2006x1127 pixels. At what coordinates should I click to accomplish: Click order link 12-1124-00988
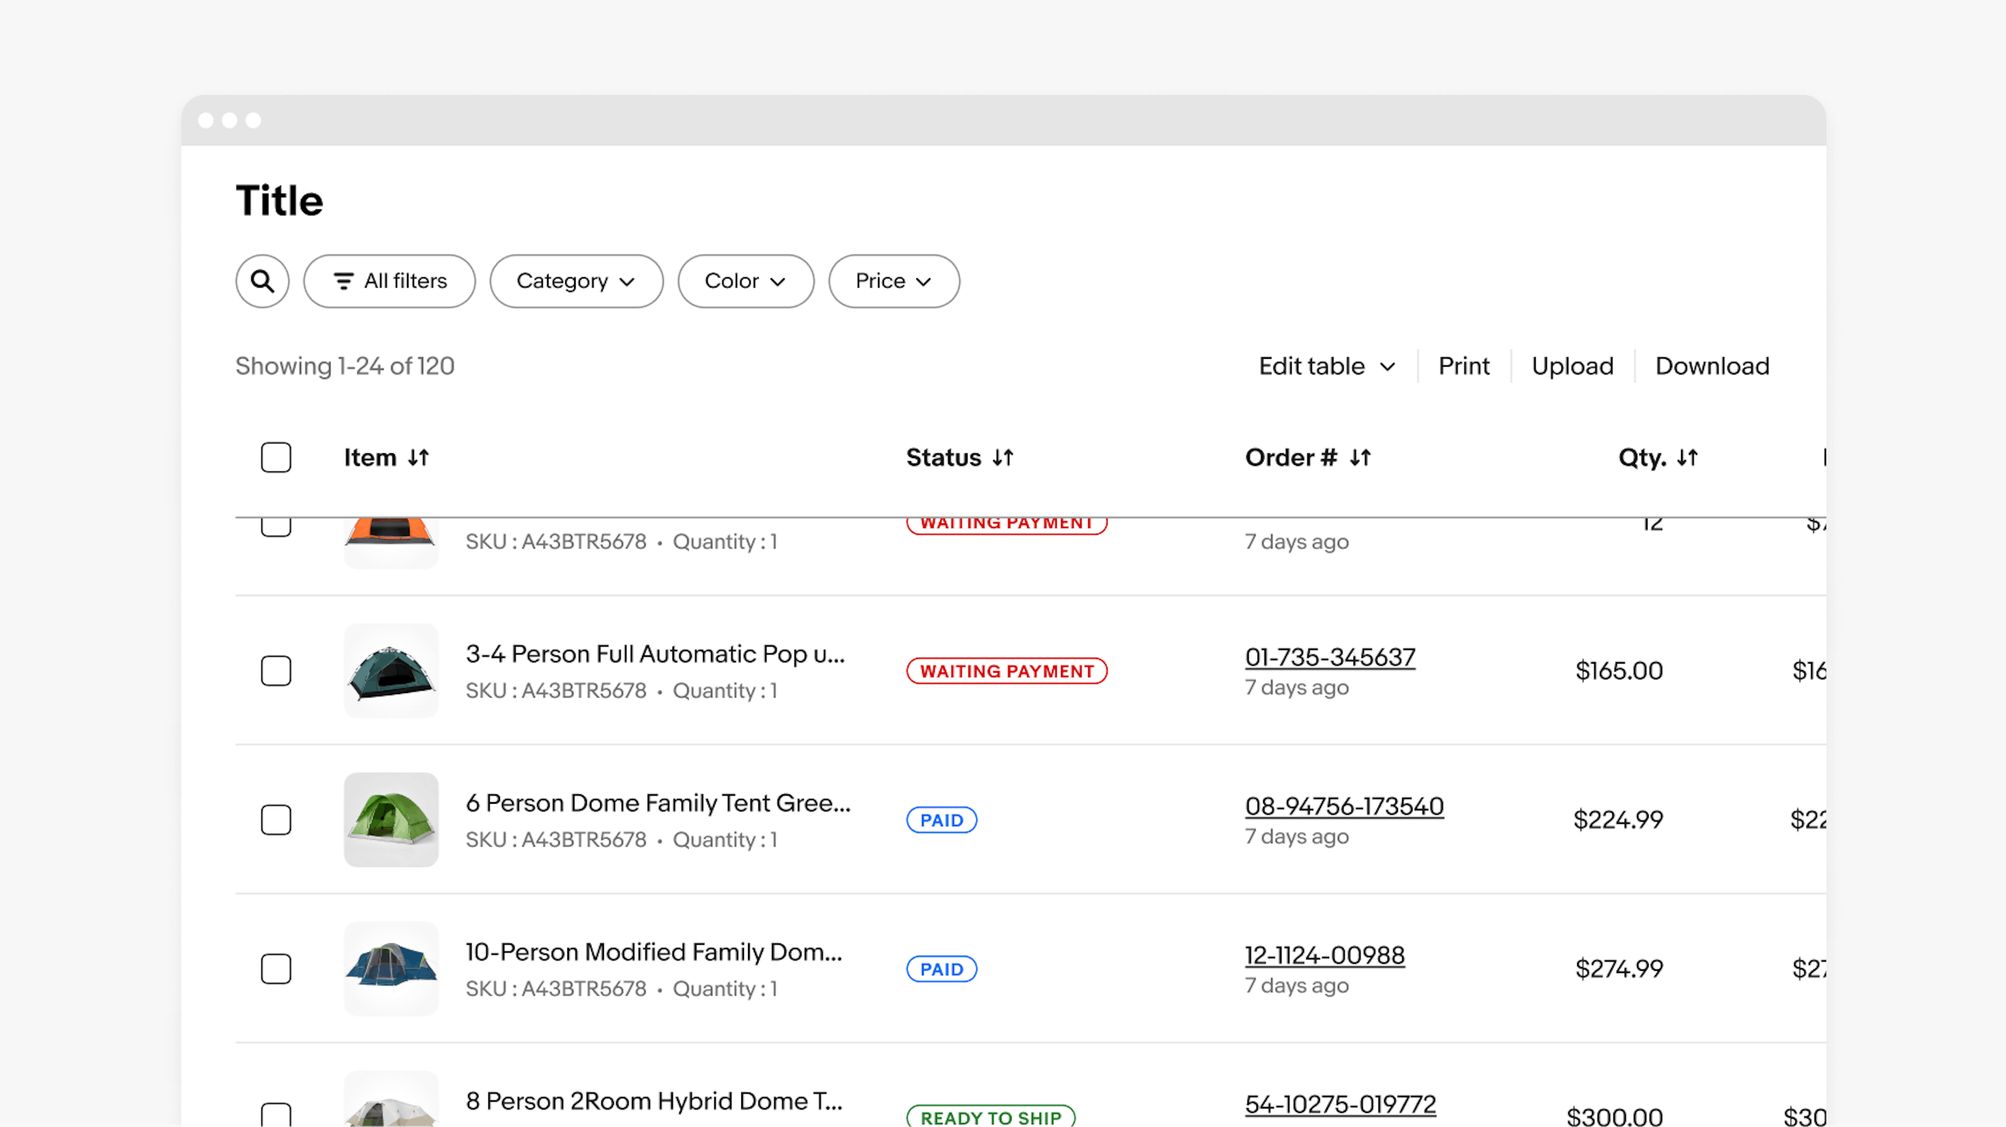click(x=1323, y=955)
